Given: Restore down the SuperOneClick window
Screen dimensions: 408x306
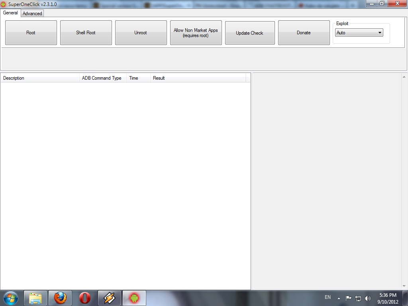Looking at the screenshot, I should (x=382, y=3).
